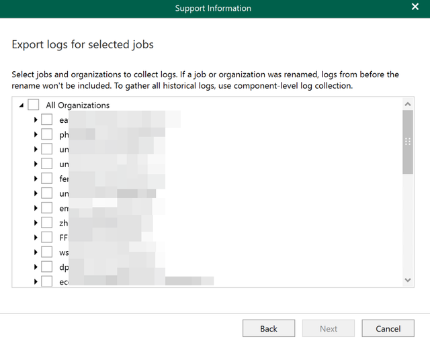Toggle the checkbox on the 'fe' row

(46, 179)
